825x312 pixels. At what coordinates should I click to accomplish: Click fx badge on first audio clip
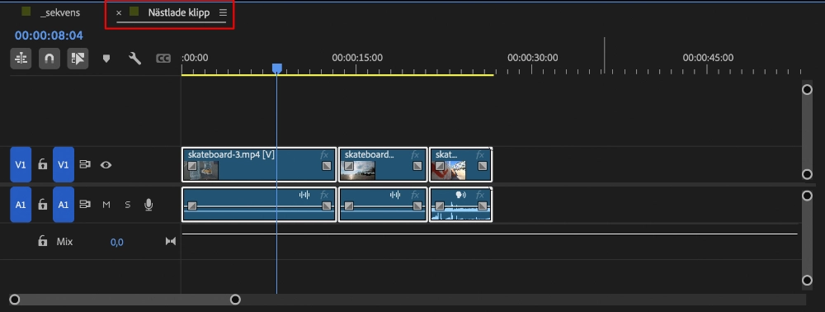[x=324, y=195]
